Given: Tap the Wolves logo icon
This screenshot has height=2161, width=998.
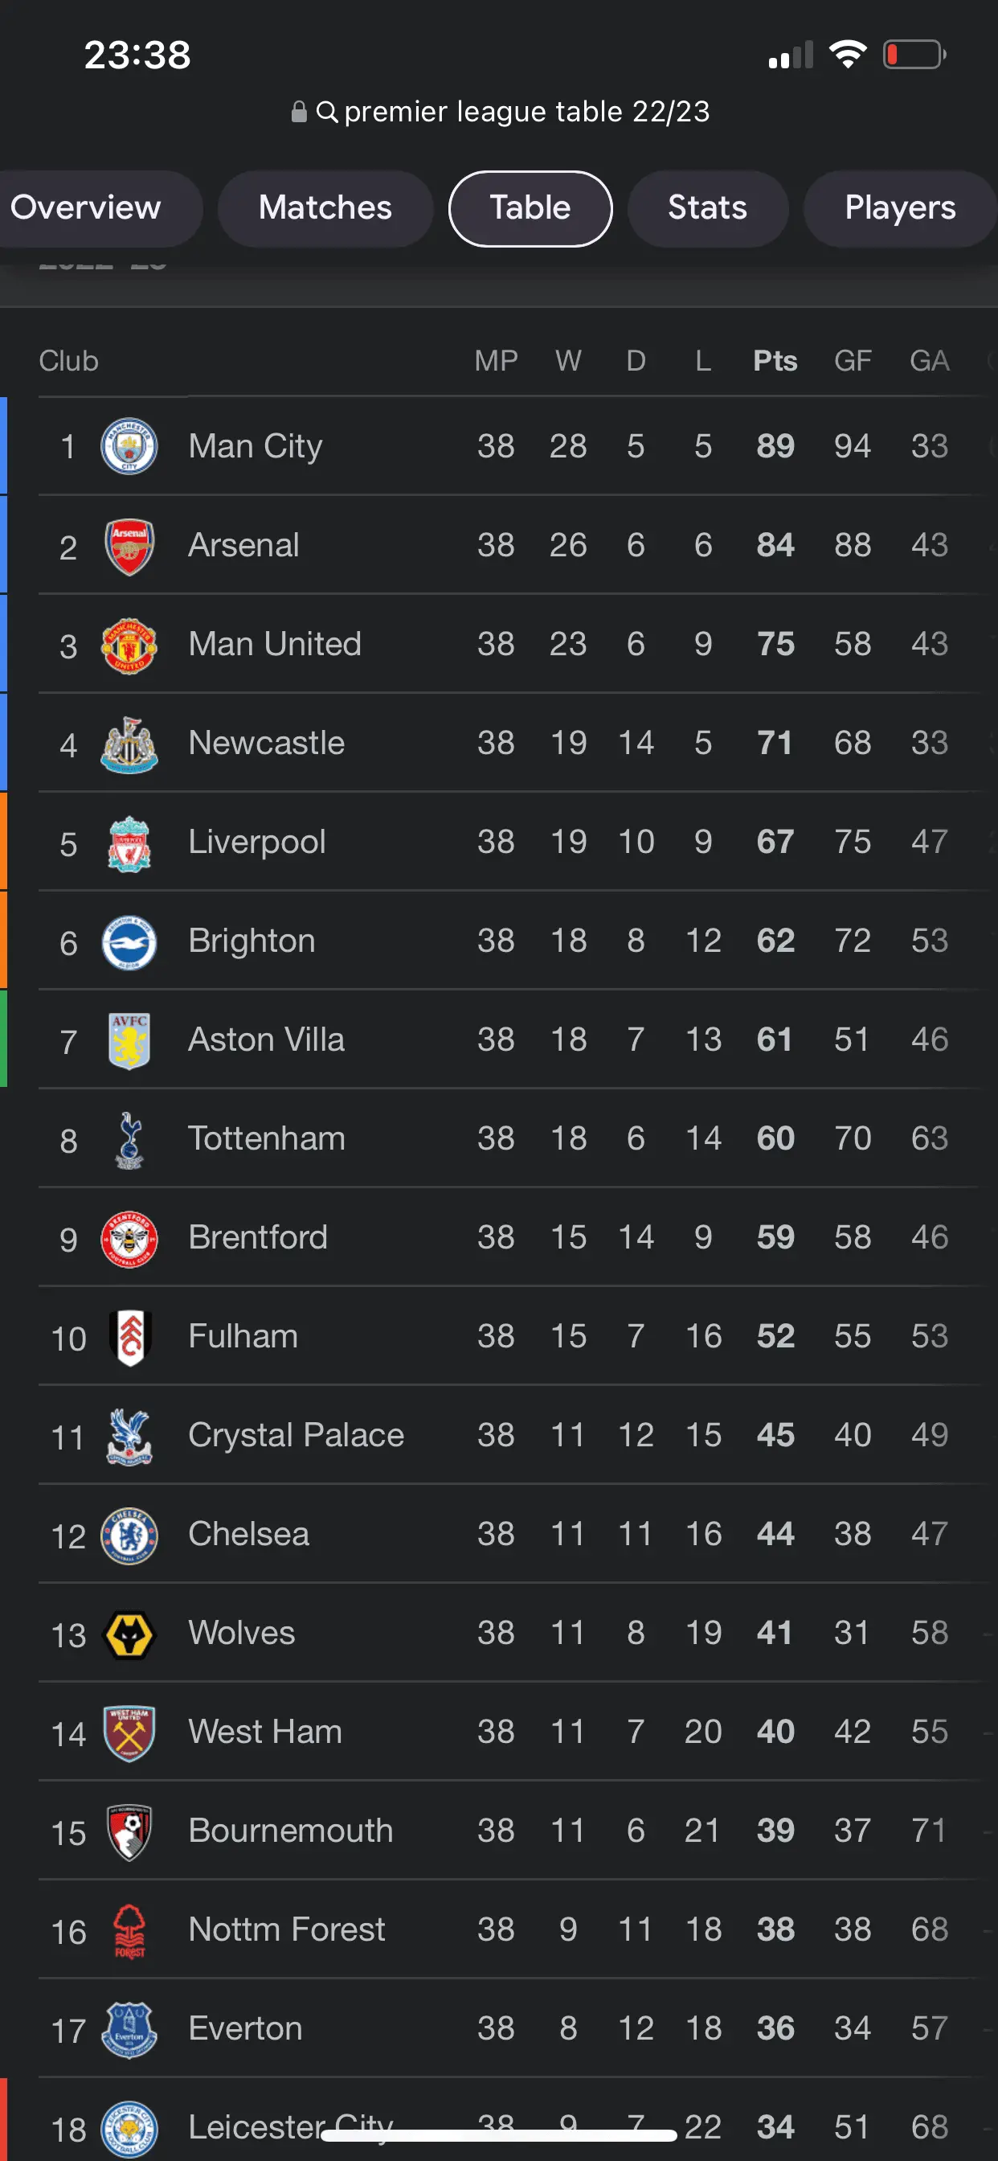Looking at the screenshot, I should [129, 1634].
